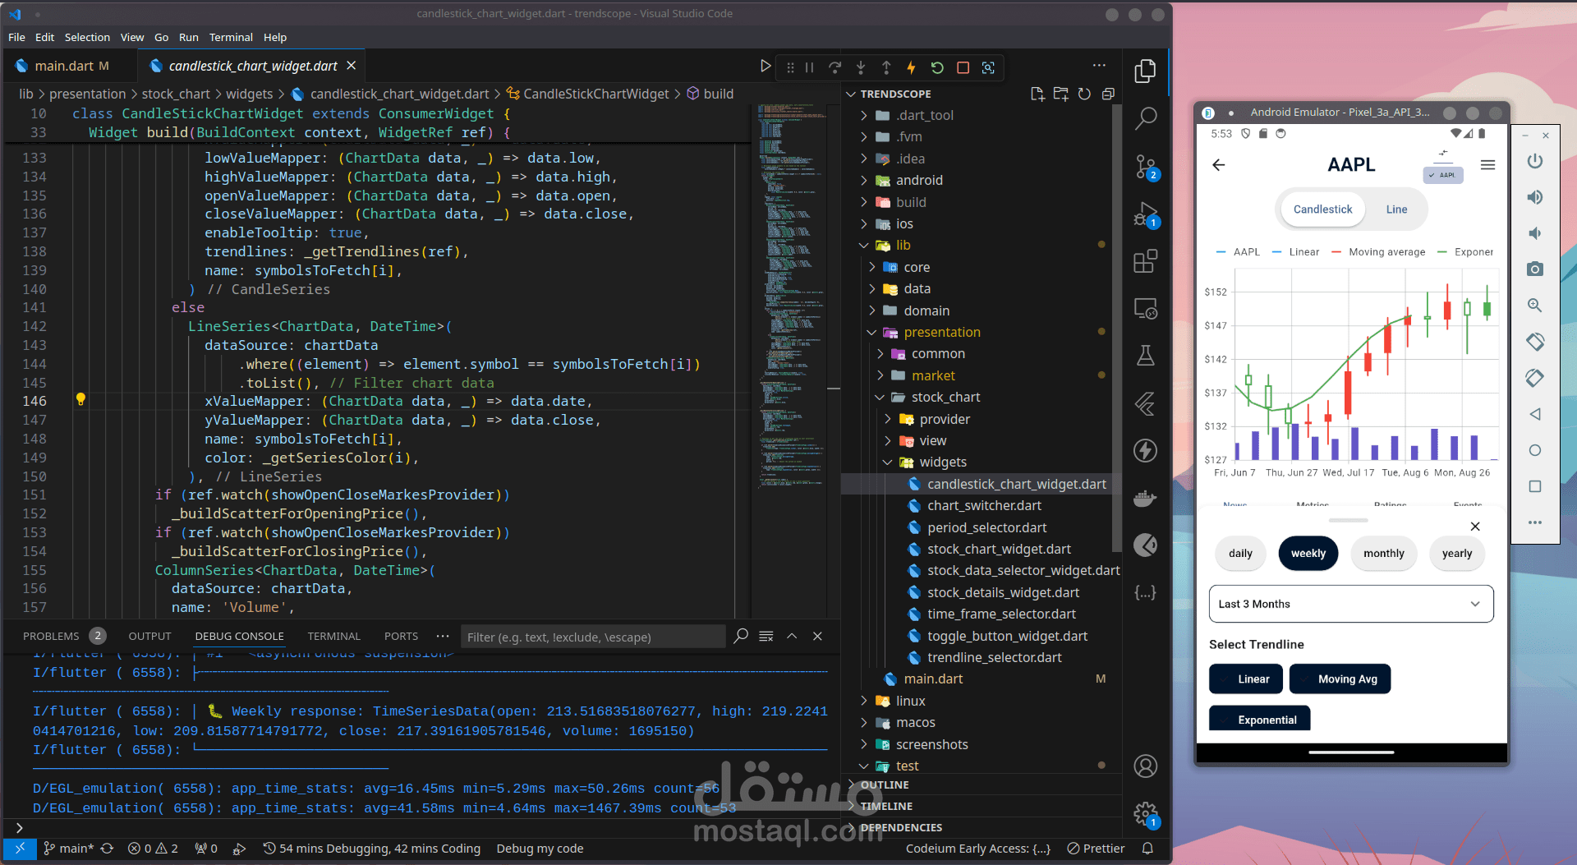Click the emulator power button
Image resolution: width=1577 pixels, height=865 pixels.
(1534, 161)
